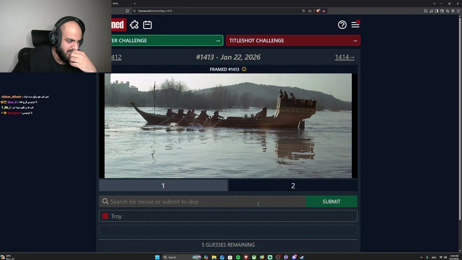This screenshot has height=260, width=462.
Task: Open the puzzle piece games icon
Action: click(x=134, y=25)
